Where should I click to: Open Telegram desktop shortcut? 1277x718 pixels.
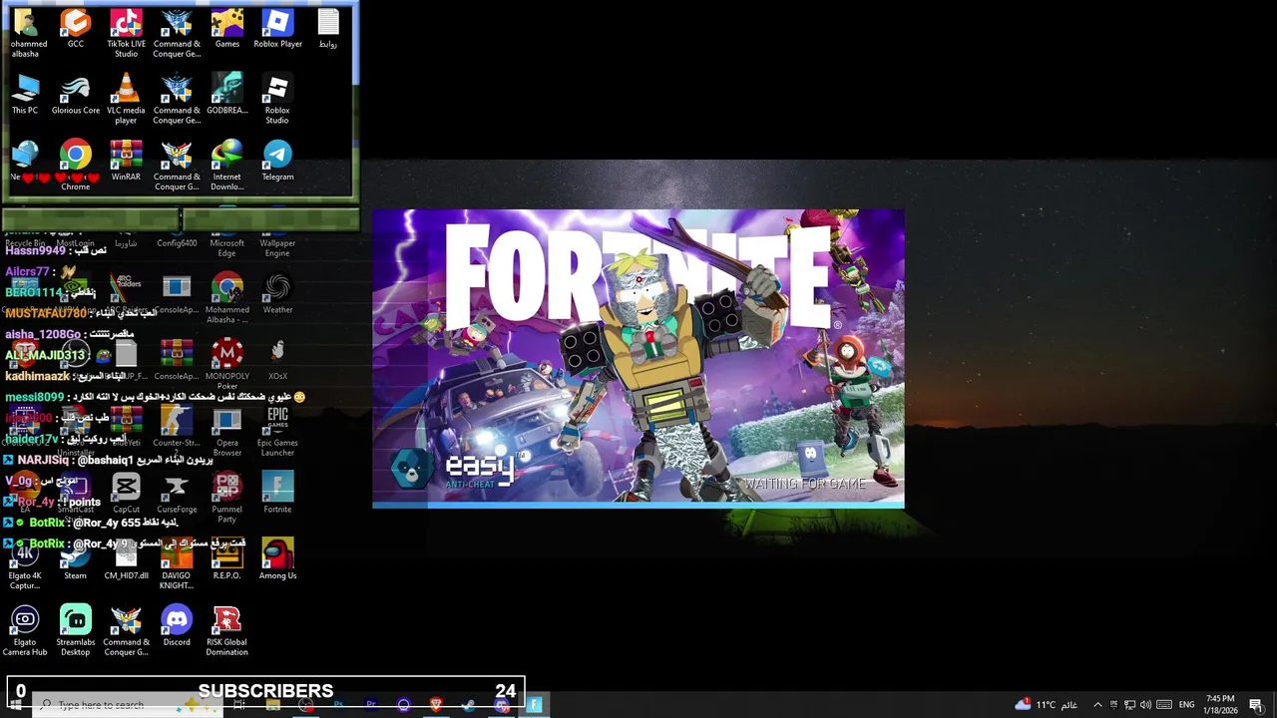point(277,162)
